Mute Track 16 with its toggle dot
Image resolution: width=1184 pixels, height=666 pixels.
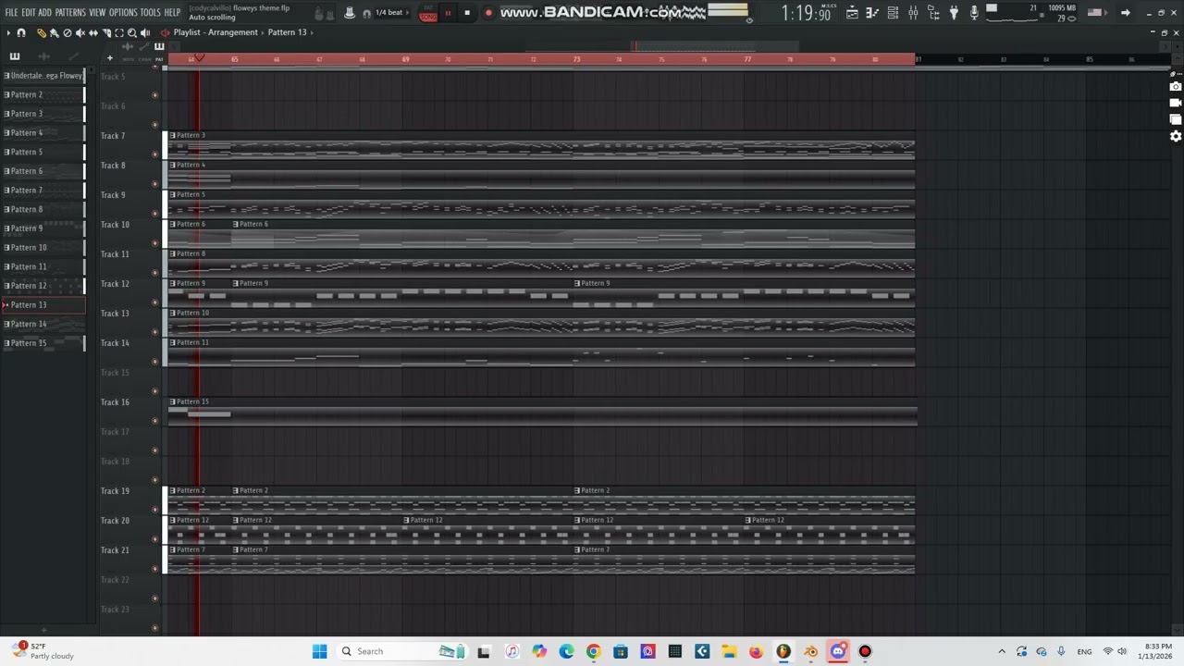point(154,421)
